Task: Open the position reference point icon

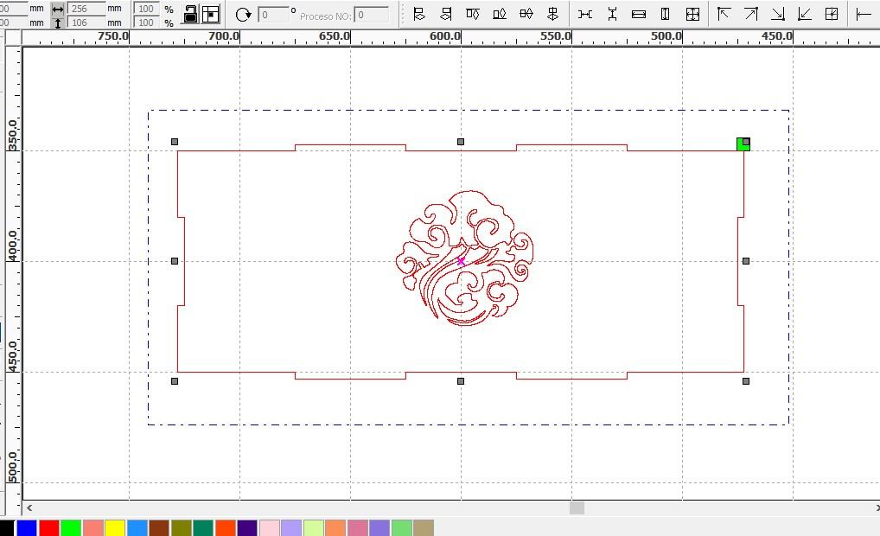Action: coord(211,14)
